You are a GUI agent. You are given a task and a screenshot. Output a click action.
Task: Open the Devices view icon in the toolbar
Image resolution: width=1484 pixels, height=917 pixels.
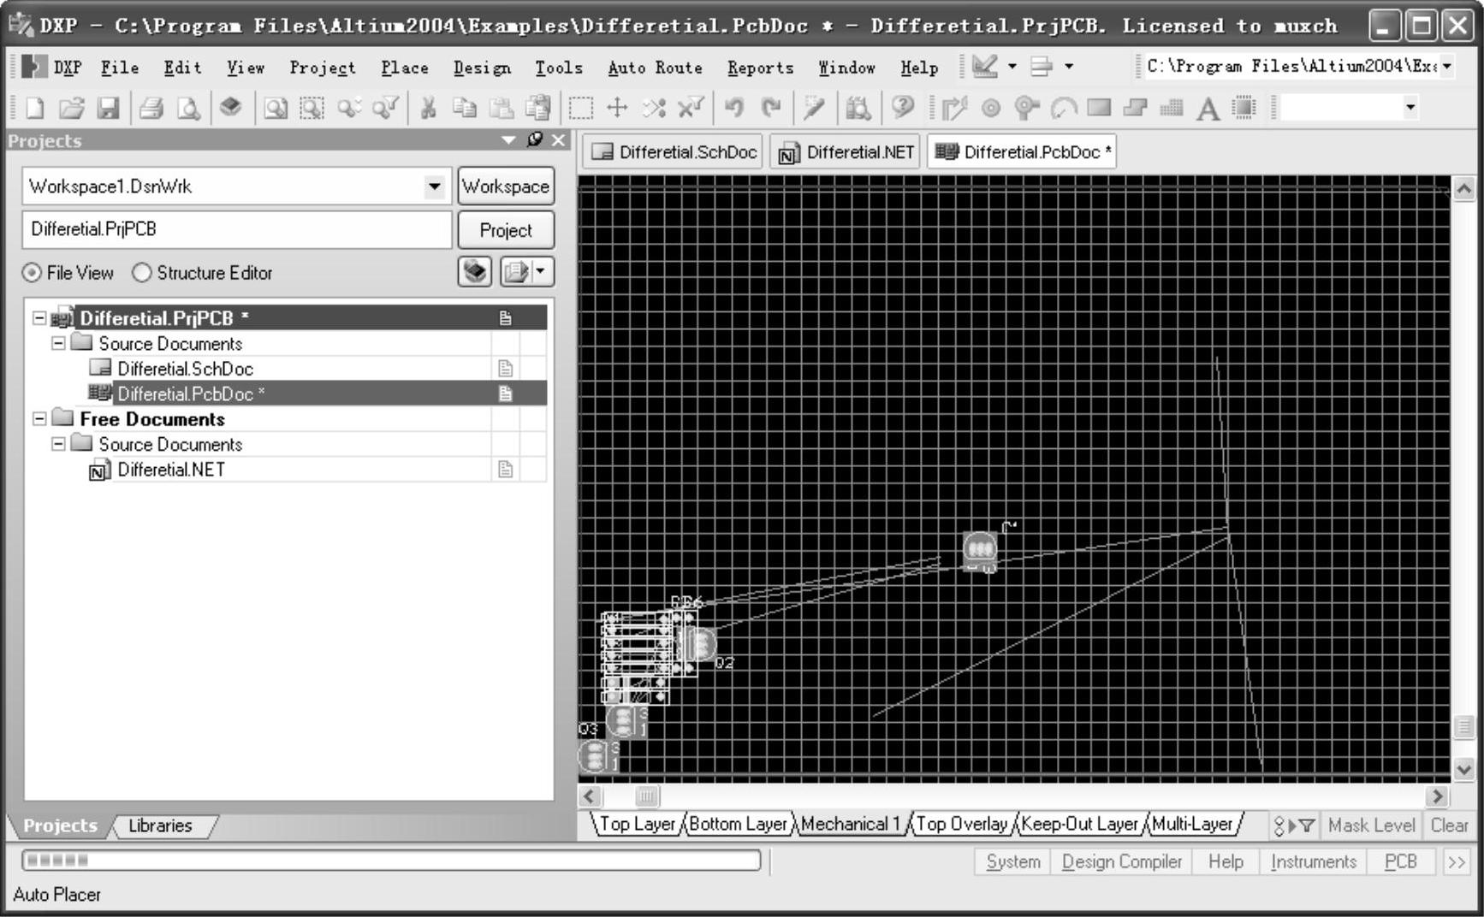click(230, 108)
